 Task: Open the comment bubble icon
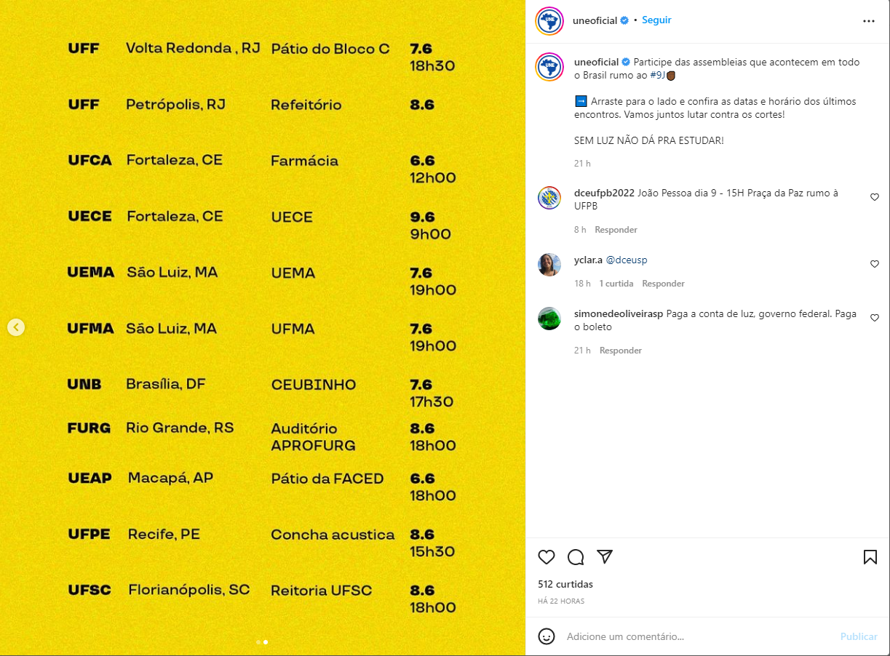(576, 557)
